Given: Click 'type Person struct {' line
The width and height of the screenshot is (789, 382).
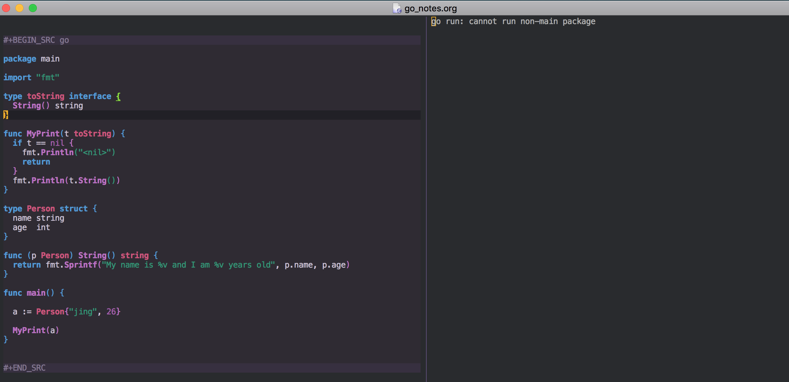Looking at the screenshot, I should [50, 209].
